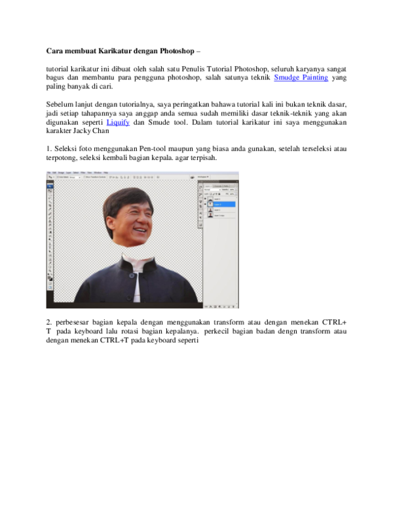Screen dimensions: 393x509
Task: Open the Liquify hyperlink
Action: [x=118, y=122]
